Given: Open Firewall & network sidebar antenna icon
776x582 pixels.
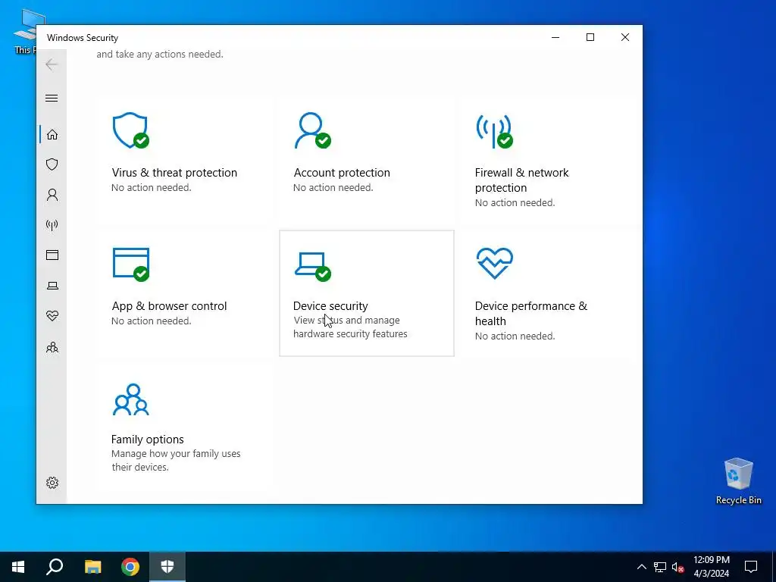Looking at the screenshot, I should click(52, 225).
